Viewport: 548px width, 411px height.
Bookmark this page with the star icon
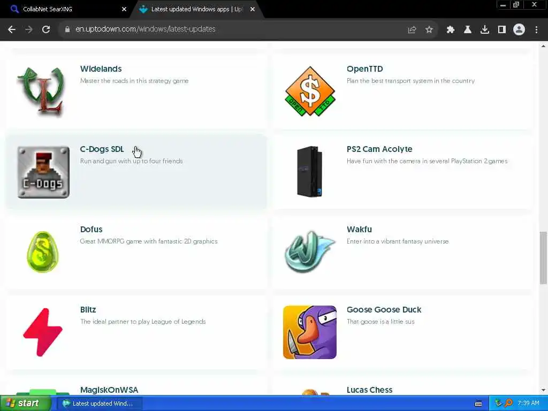[429, 30]
